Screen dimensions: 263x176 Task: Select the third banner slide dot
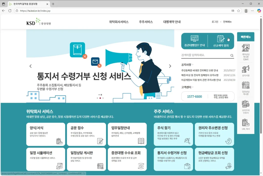(103, 98)
